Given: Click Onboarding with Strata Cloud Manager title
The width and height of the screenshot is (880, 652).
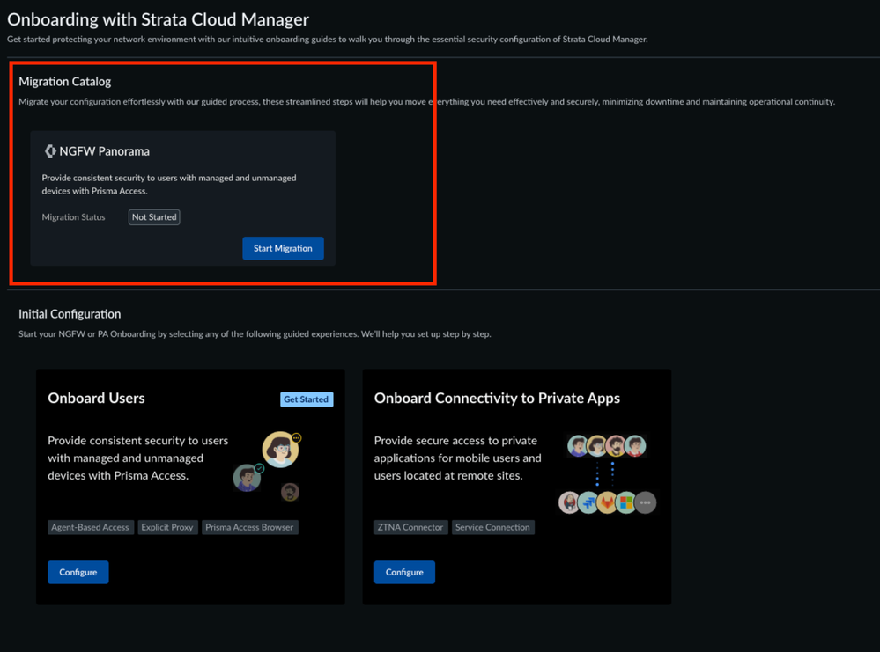Looking at the screenshot, I should (x=159, y=19).
